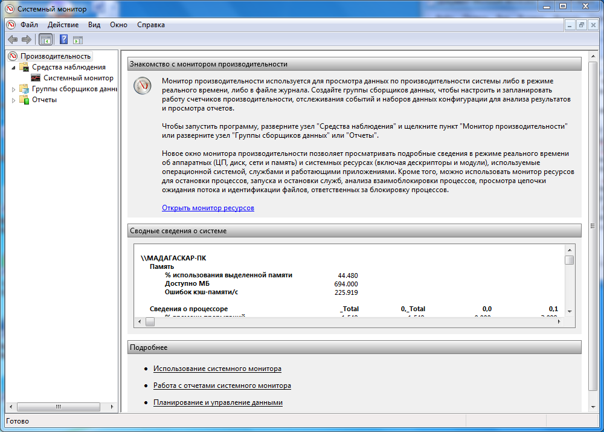
Task: Click the summary box vertical scroll thumb
Action: (570, 260)
